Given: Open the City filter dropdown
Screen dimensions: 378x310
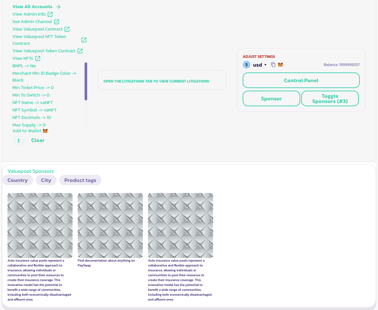Looking at the screenshot, I should pos(46,180).
